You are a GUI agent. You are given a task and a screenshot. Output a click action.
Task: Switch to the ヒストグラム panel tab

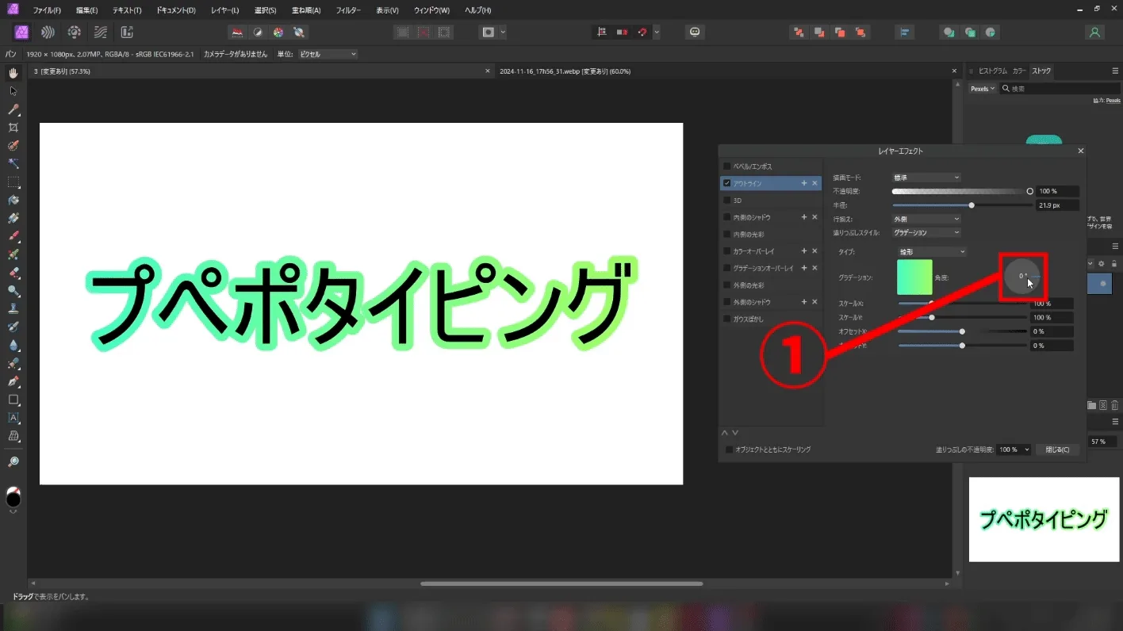click(992, 71)
